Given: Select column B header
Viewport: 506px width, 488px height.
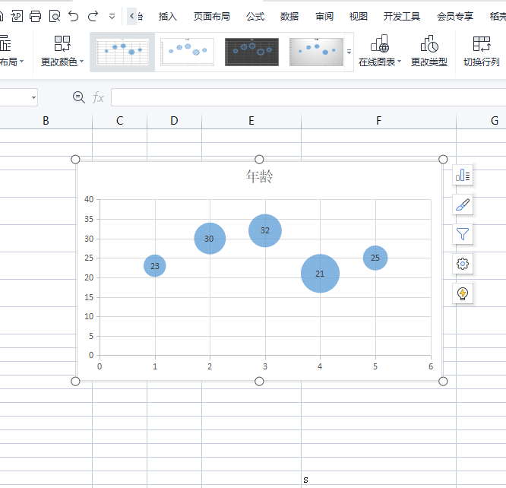Looking at the screenshot, I should pyautogui.click(x=46, y=121).
